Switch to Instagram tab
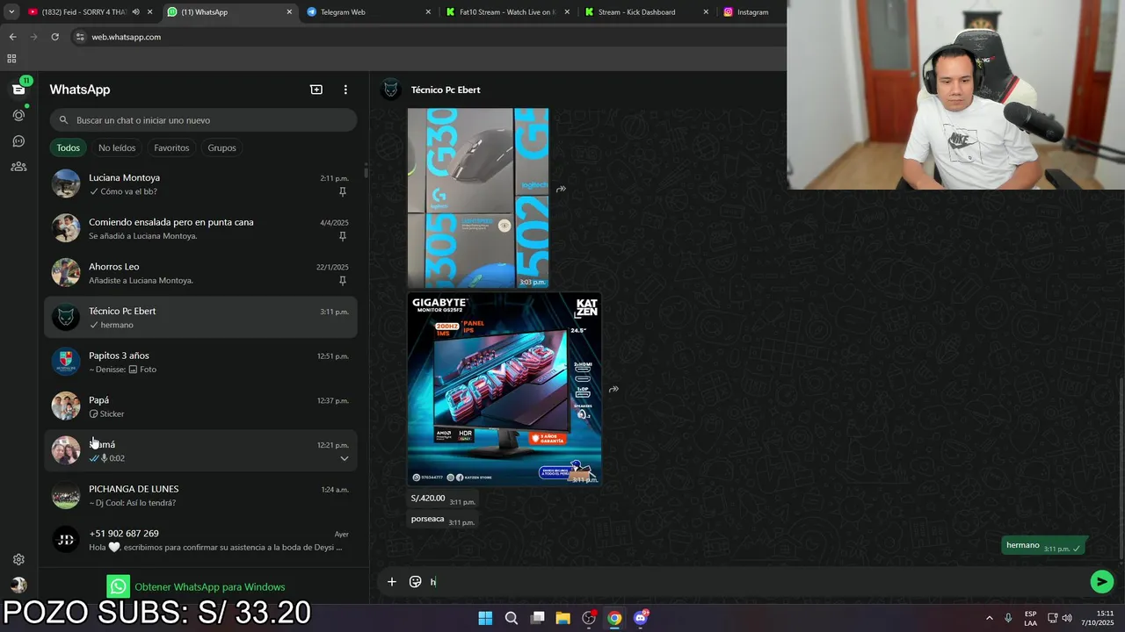This screenshot has height=632, width=1125. click(751, 12)
